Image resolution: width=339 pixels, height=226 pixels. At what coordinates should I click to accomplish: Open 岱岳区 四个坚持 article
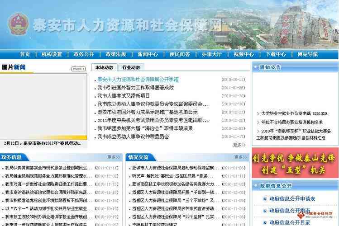(x=176, y=217)
